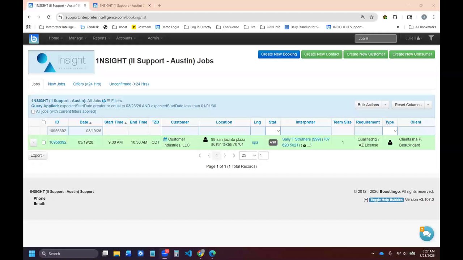The image size is (463, 260).
Task: Click the in-person type icon in Type column
Action: (390, 142)
